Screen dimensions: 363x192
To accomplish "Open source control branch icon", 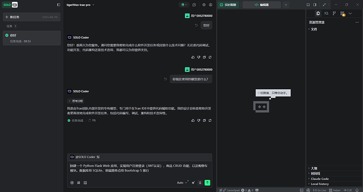I will pos(334,14).
